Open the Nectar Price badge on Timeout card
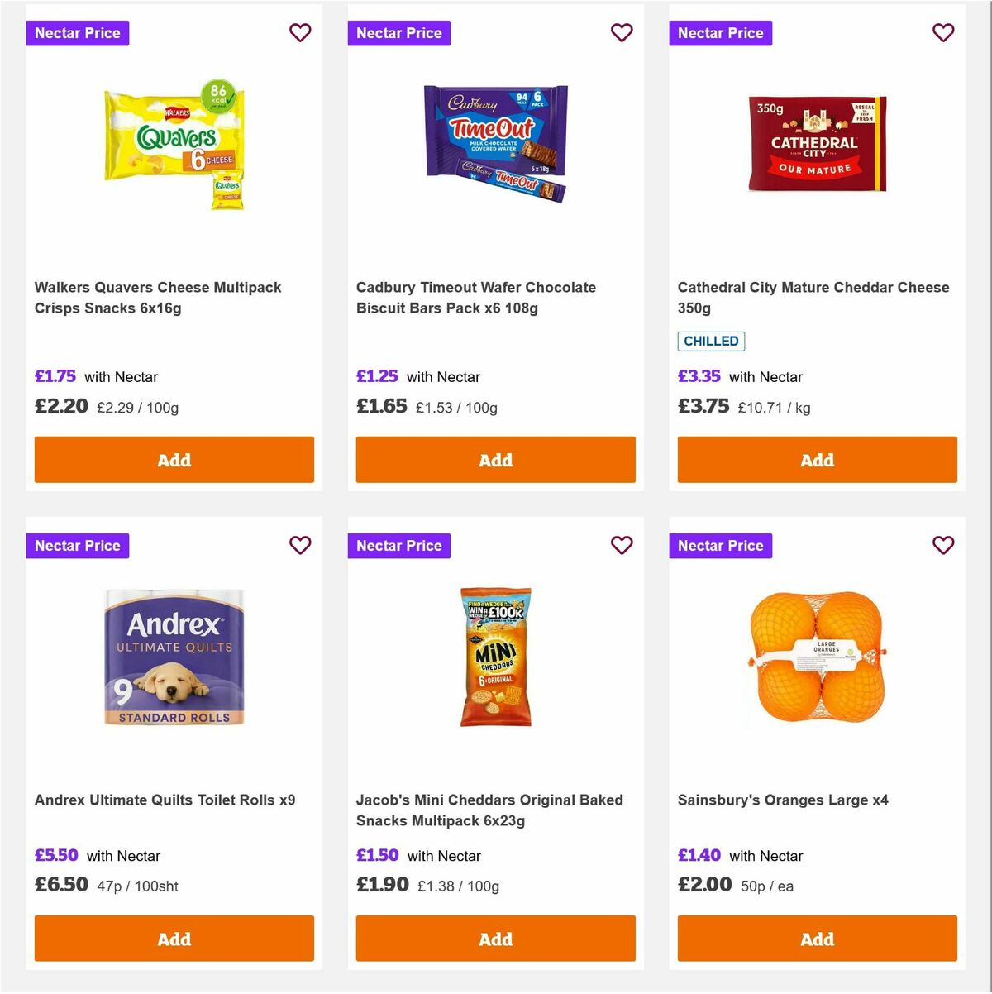The image size is (992, 994). click(x=398, y=33)
